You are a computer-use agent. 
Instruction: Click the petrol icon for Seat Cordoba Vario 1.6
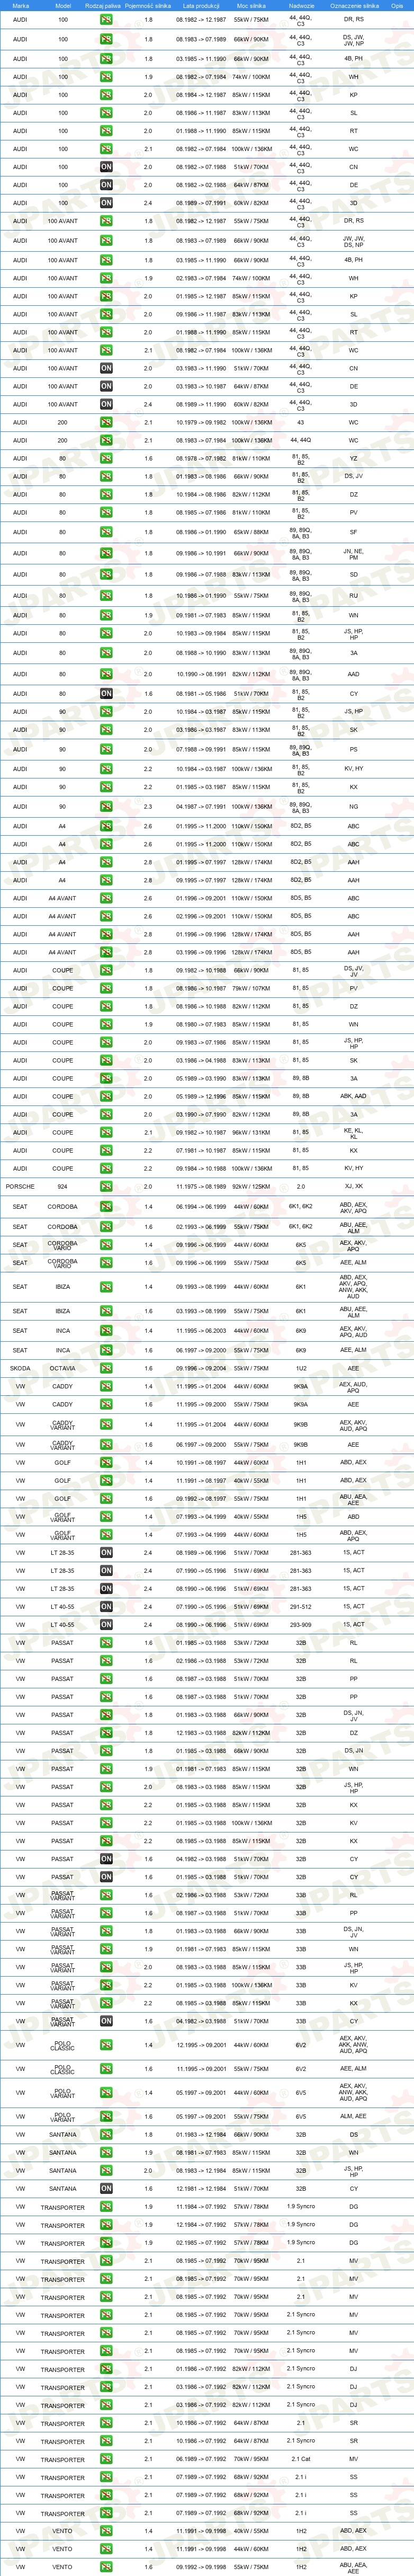[x=106, y=1262]
